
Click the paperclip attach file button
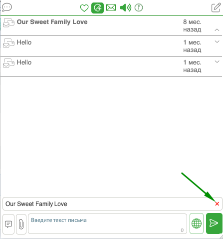pyautogui.click(x=21, y=224)
